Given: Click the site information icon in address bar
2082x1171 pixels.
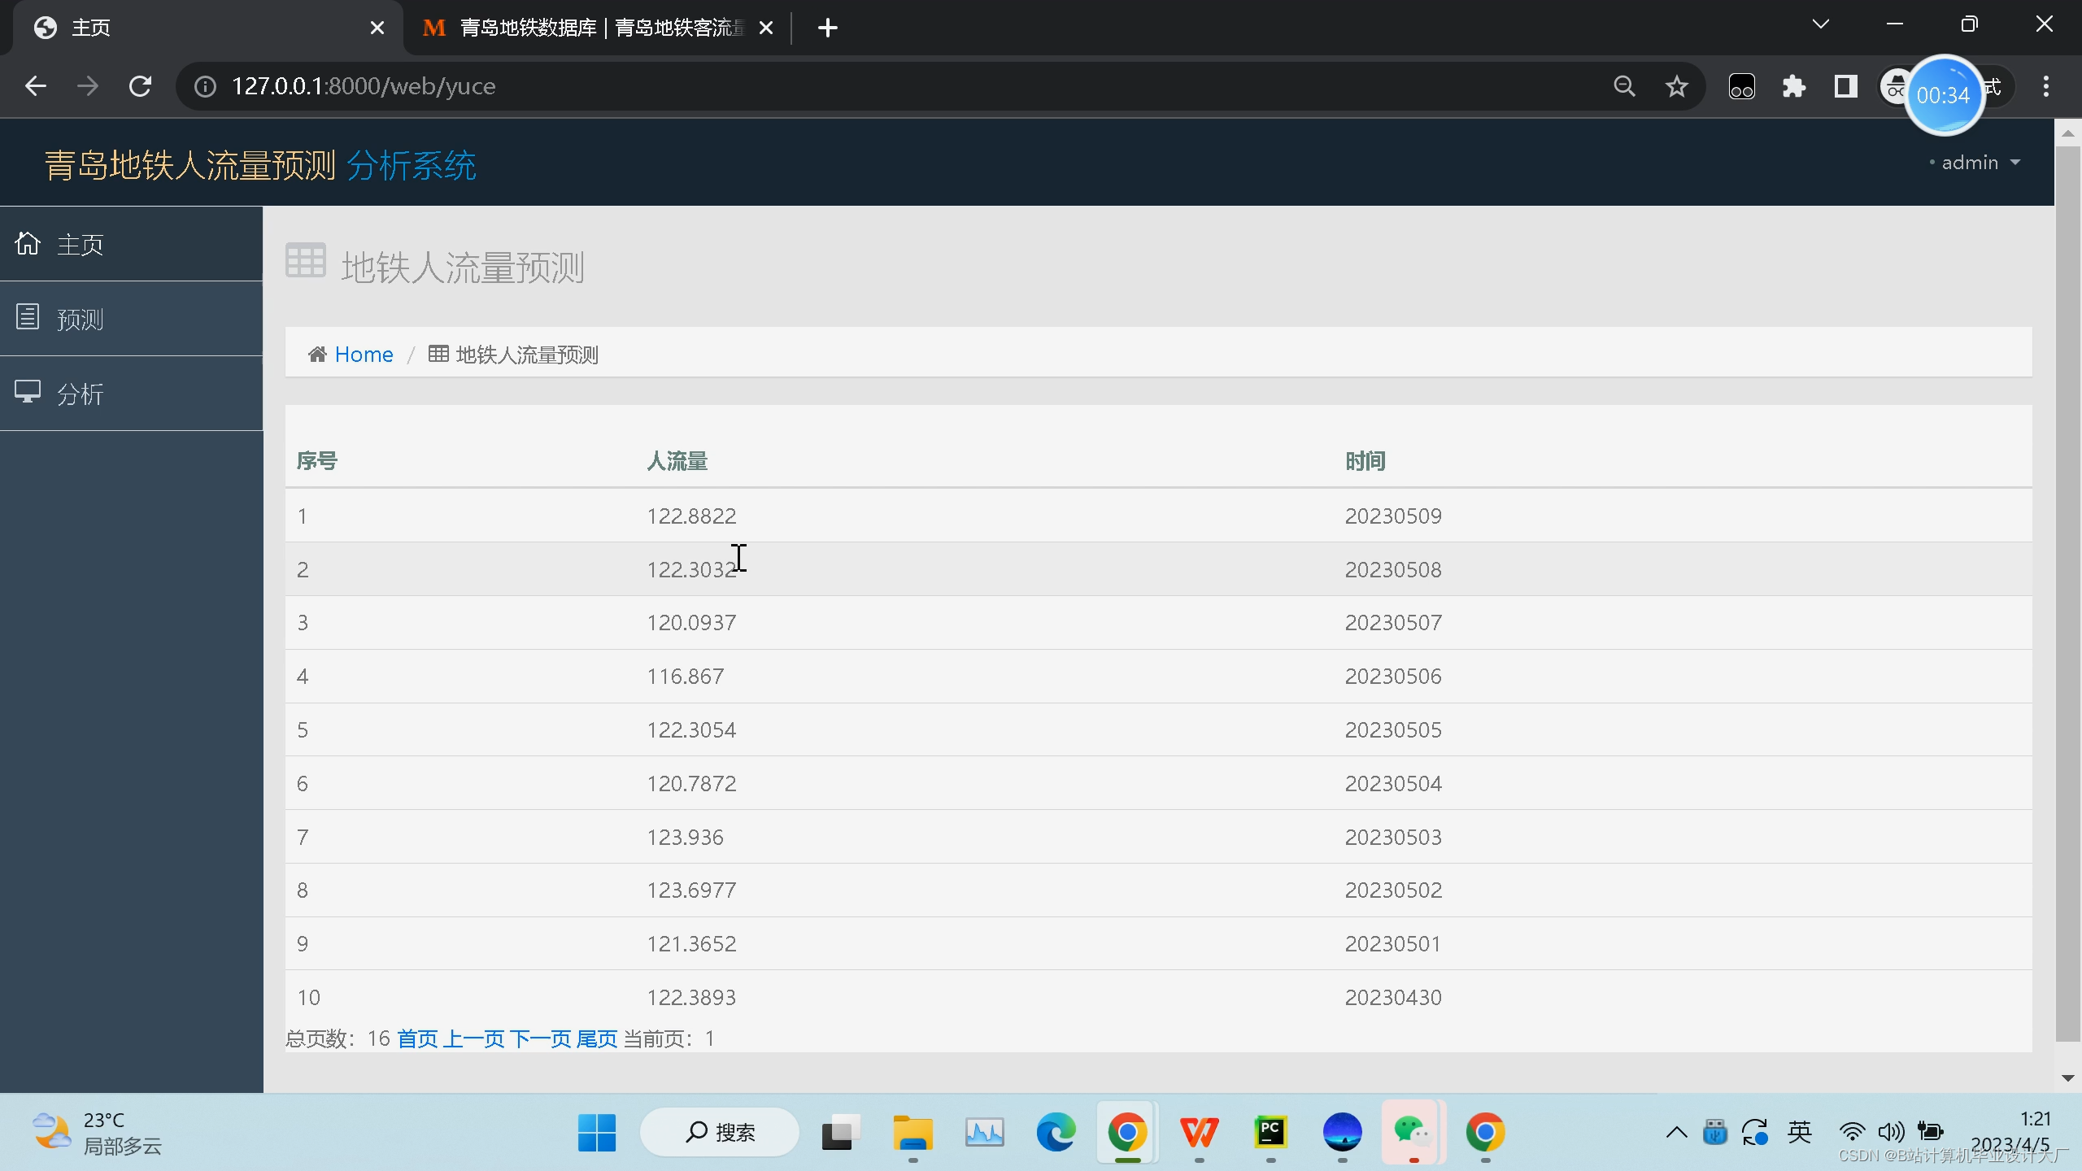Looking at the screenshot, I should click(x=205, y=86).
